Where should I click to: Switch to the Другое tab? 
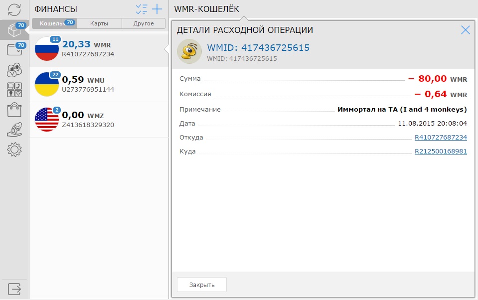(x=144, y=23)
